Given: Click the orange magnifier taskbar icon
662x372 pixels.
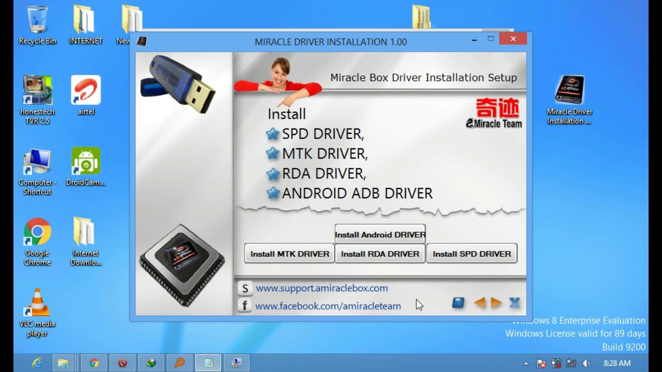Looking at the screenshot, I should [179, 363].
